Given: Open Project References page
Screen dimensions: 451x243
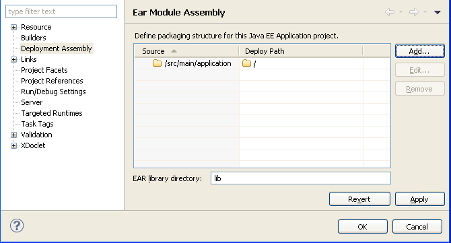Looking at the screenshot, I should 52,81.
